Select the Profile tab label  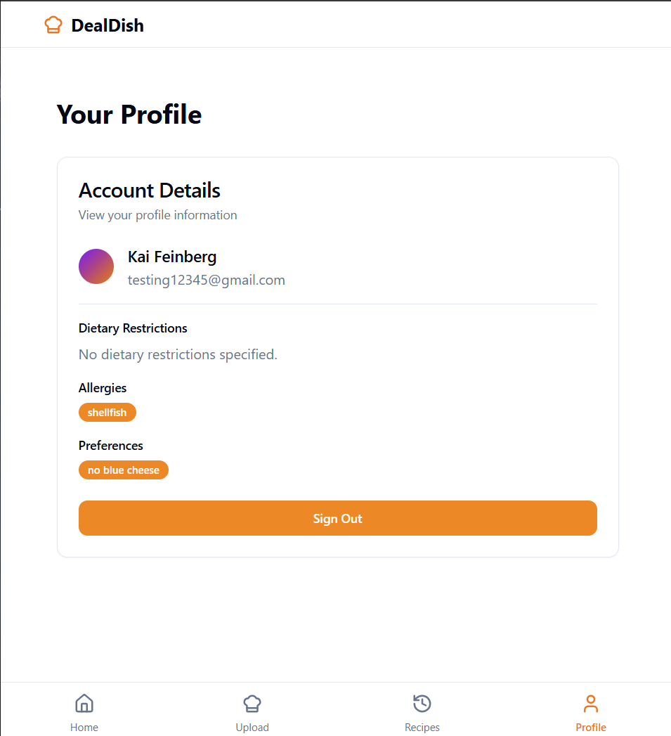pos(591,728)
